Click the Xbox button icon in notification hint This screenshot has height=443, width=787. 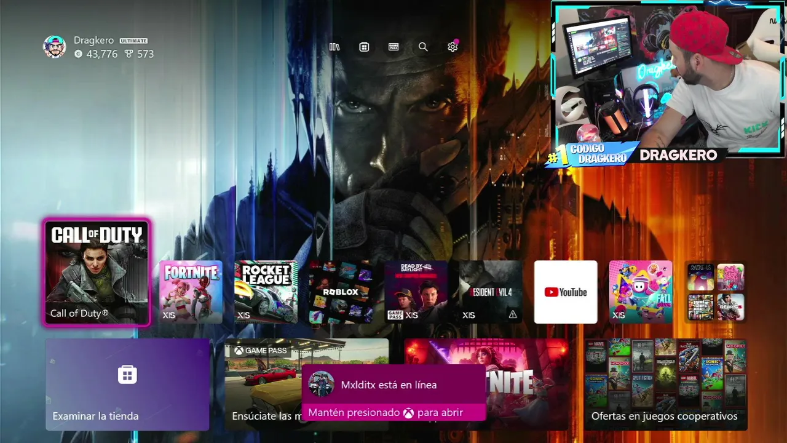coord(408,413)
